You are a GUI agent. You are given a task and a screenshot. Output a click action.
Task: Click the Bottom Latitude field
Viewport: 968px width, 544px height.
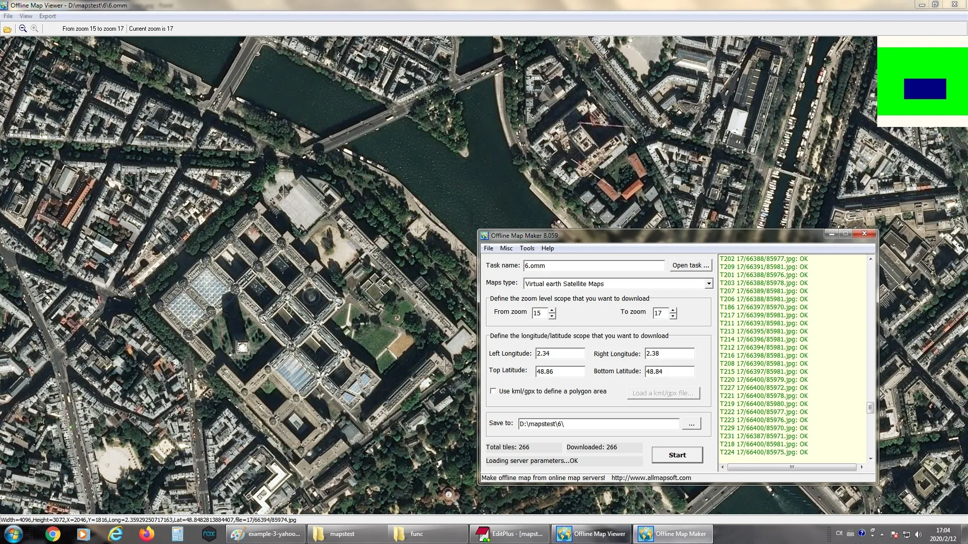[669, 372]
